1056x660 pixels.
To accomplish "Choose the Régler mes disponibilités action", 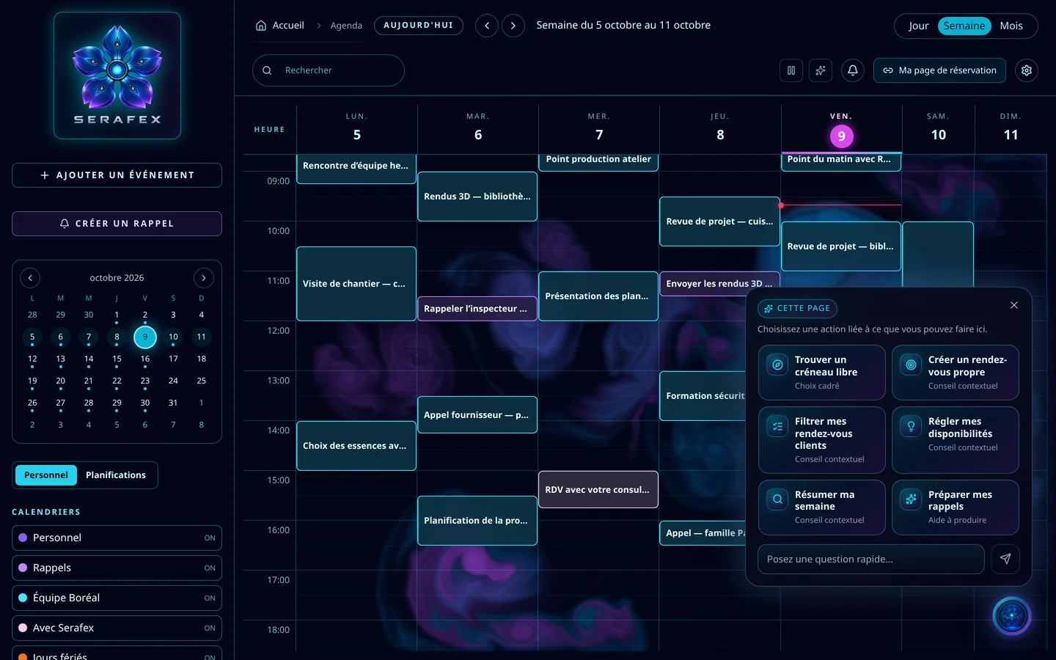I will [956, 440].
